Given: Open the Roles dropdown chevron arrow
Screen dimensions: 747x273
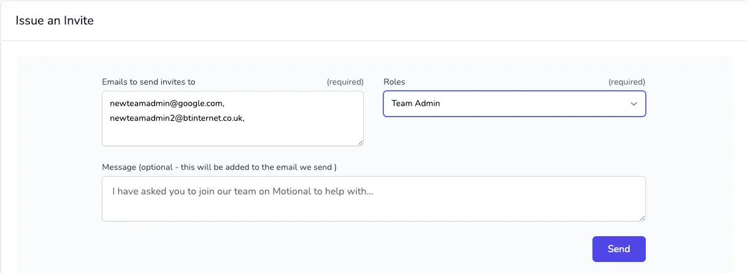Looking at the screenshot, I should (634, 104).
